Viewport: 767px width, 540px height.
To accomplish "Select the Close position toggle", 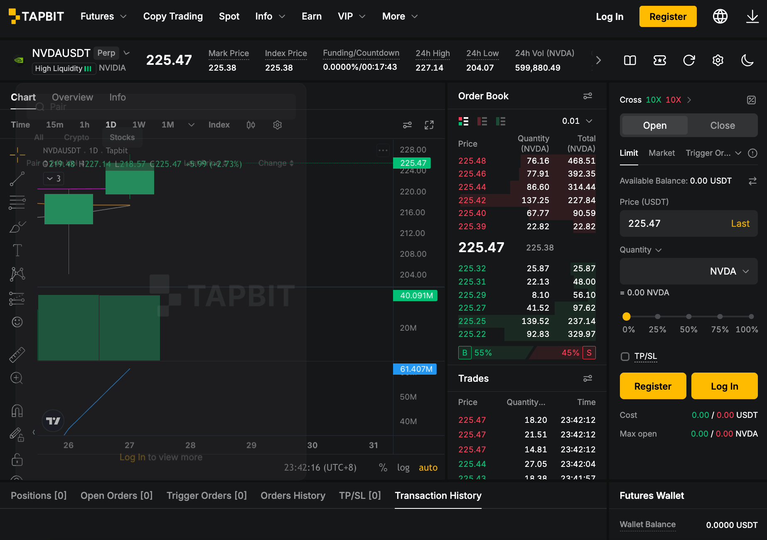I will point(723,125).
